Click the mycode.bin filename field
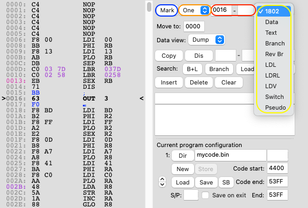The height and width of the screenshot is (208, 308). pyautogui.click(x=230, y=155)
